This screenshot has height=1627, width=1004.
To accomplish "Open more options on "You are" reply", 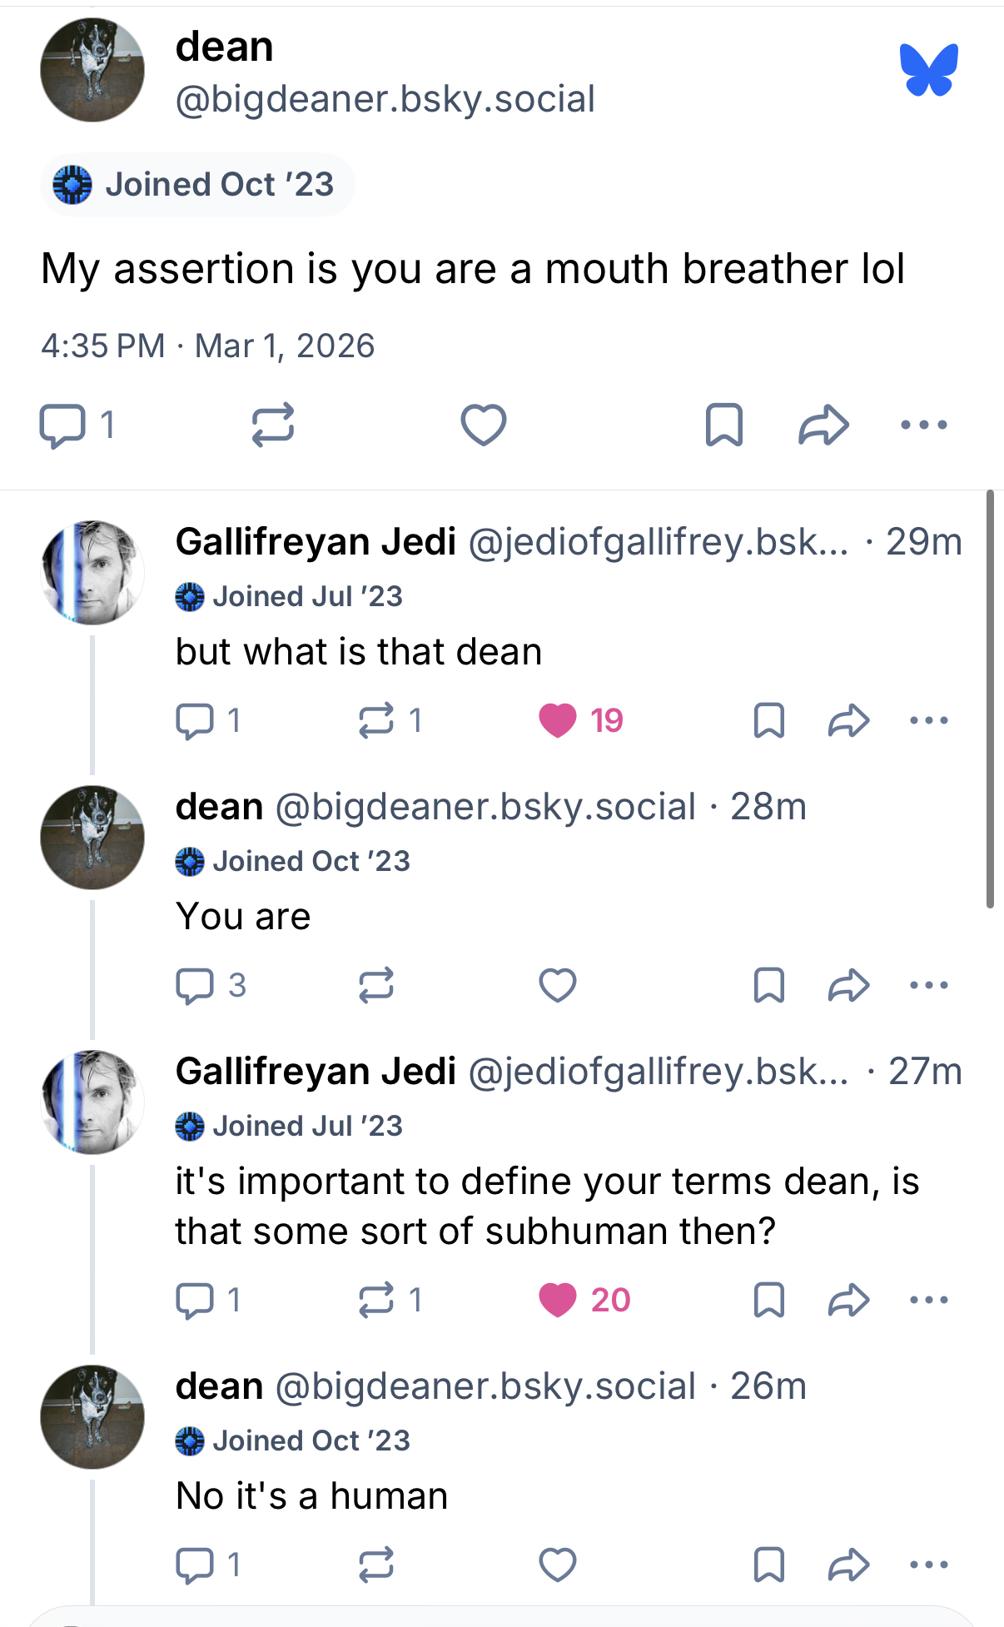I will [x=929, y=985].
